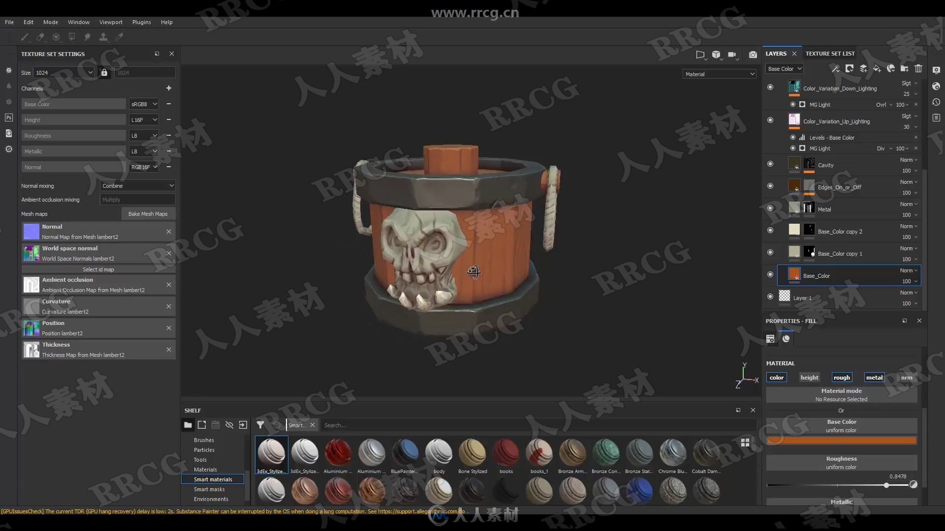Toggle visibility of Color_Variation_Down_Lighting layer
945x531 pixels.
point(770,87)
